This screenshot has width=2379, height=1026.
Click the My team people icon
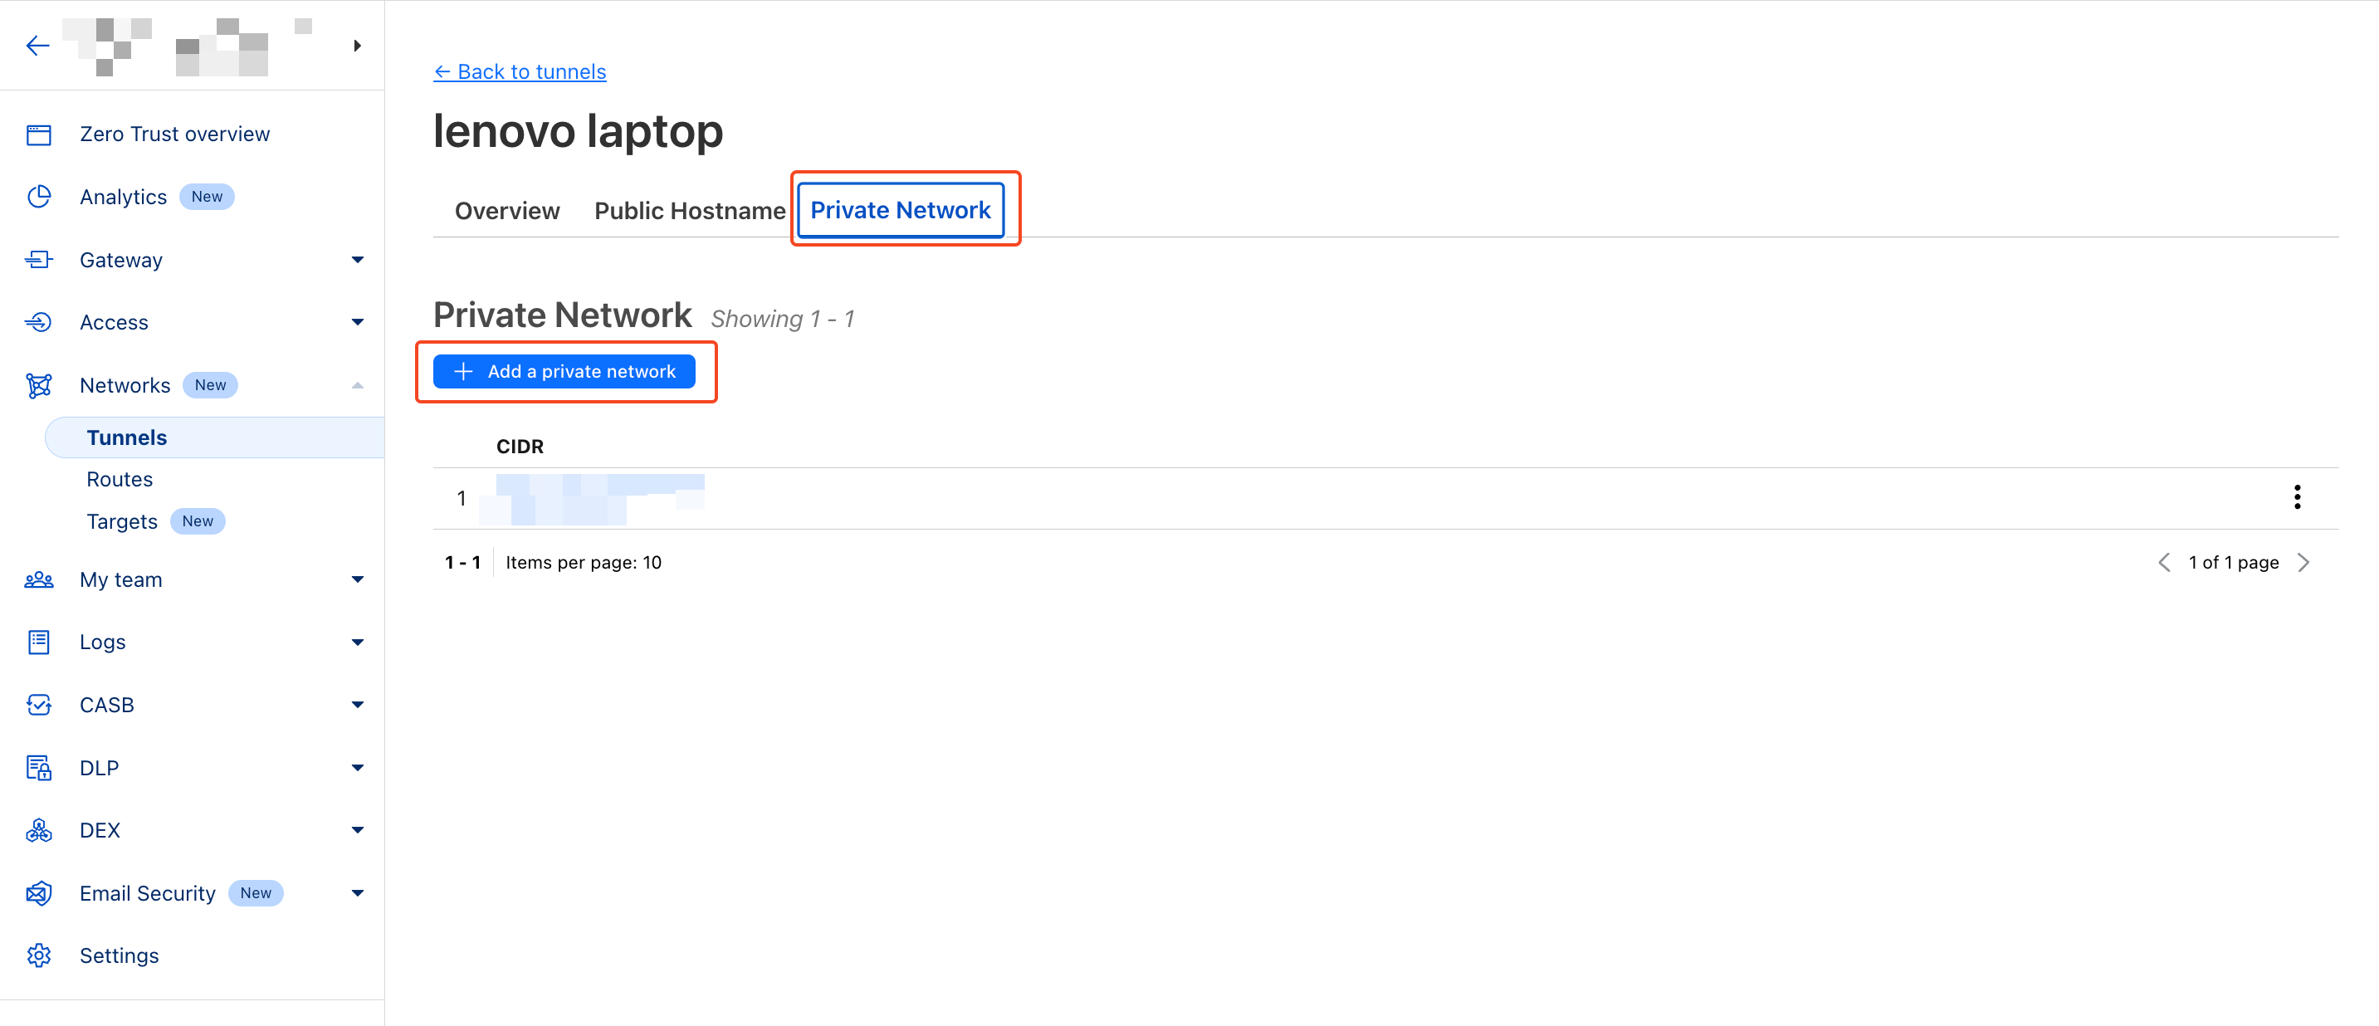coord(39,580)
